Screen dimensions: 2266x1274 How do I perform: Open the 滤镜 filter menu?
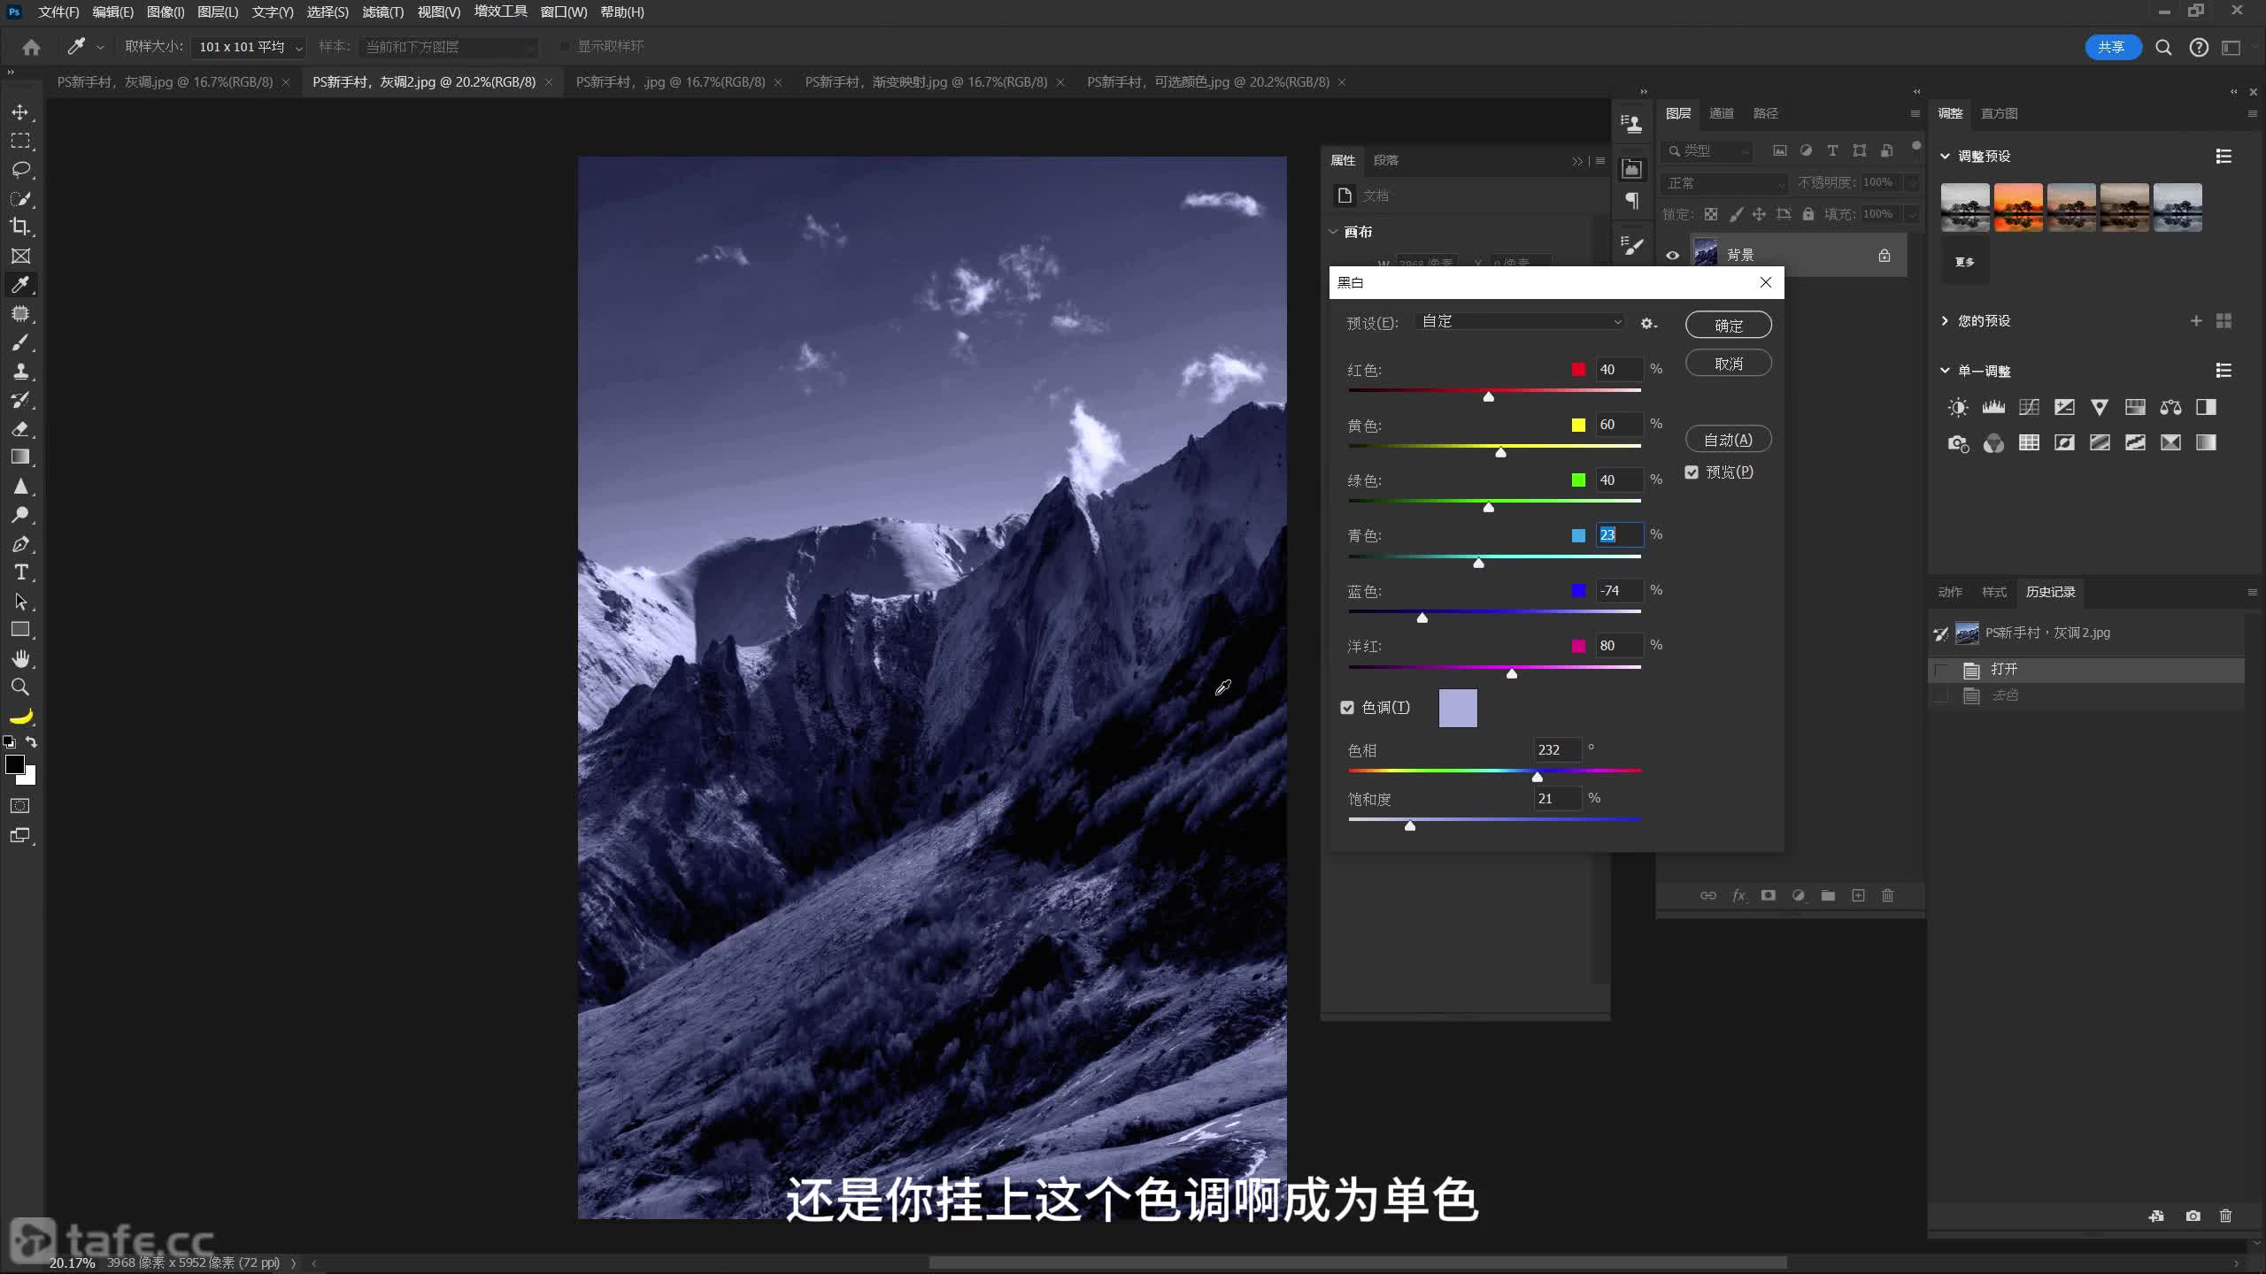(x=382, y=12)
